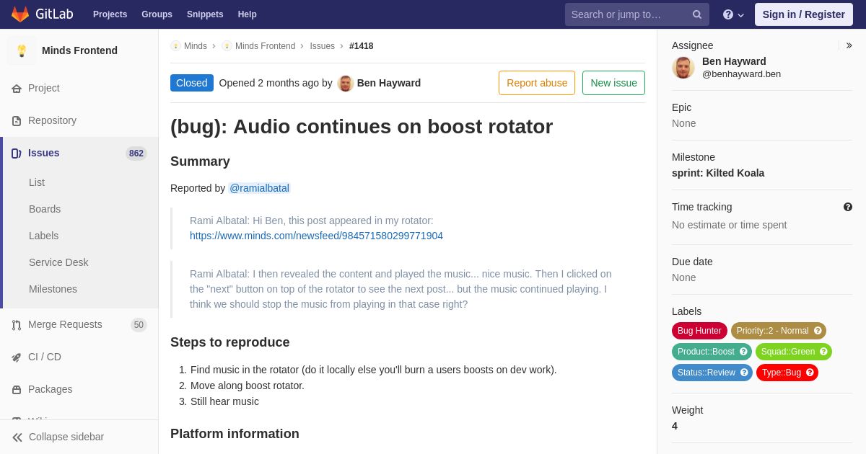
Task: Open the Groups menu
Action: coord(157,14)
